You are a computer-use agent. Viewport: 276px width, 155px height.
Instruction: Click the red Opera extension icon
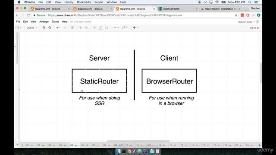[248, 15]
